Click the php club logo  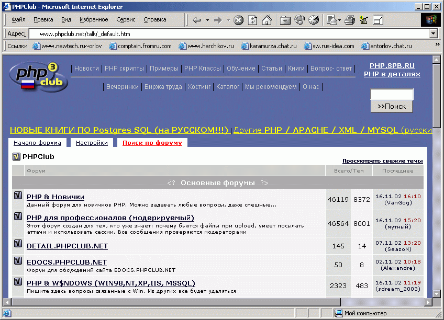point(38,76)
